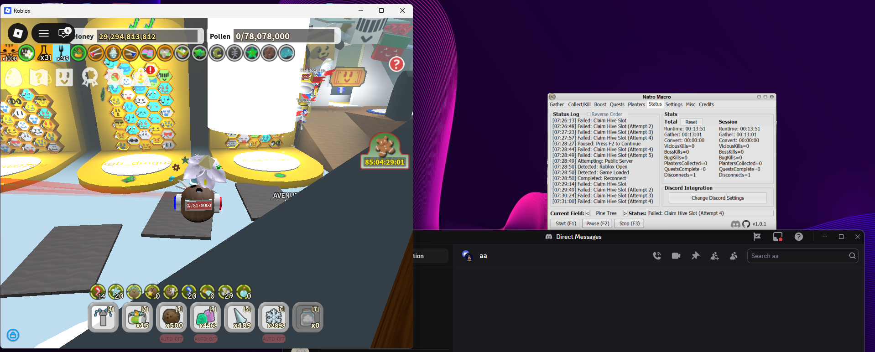Click the Stop (F3) button

coord(630,223)
